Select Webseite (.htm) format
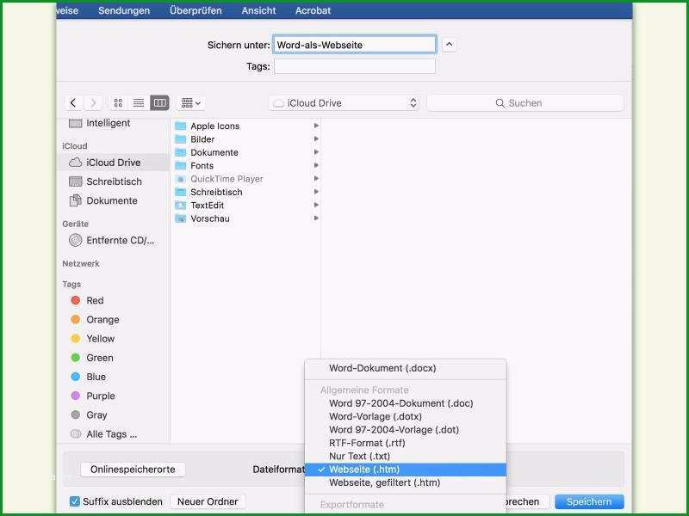 (x=405, y=470)
